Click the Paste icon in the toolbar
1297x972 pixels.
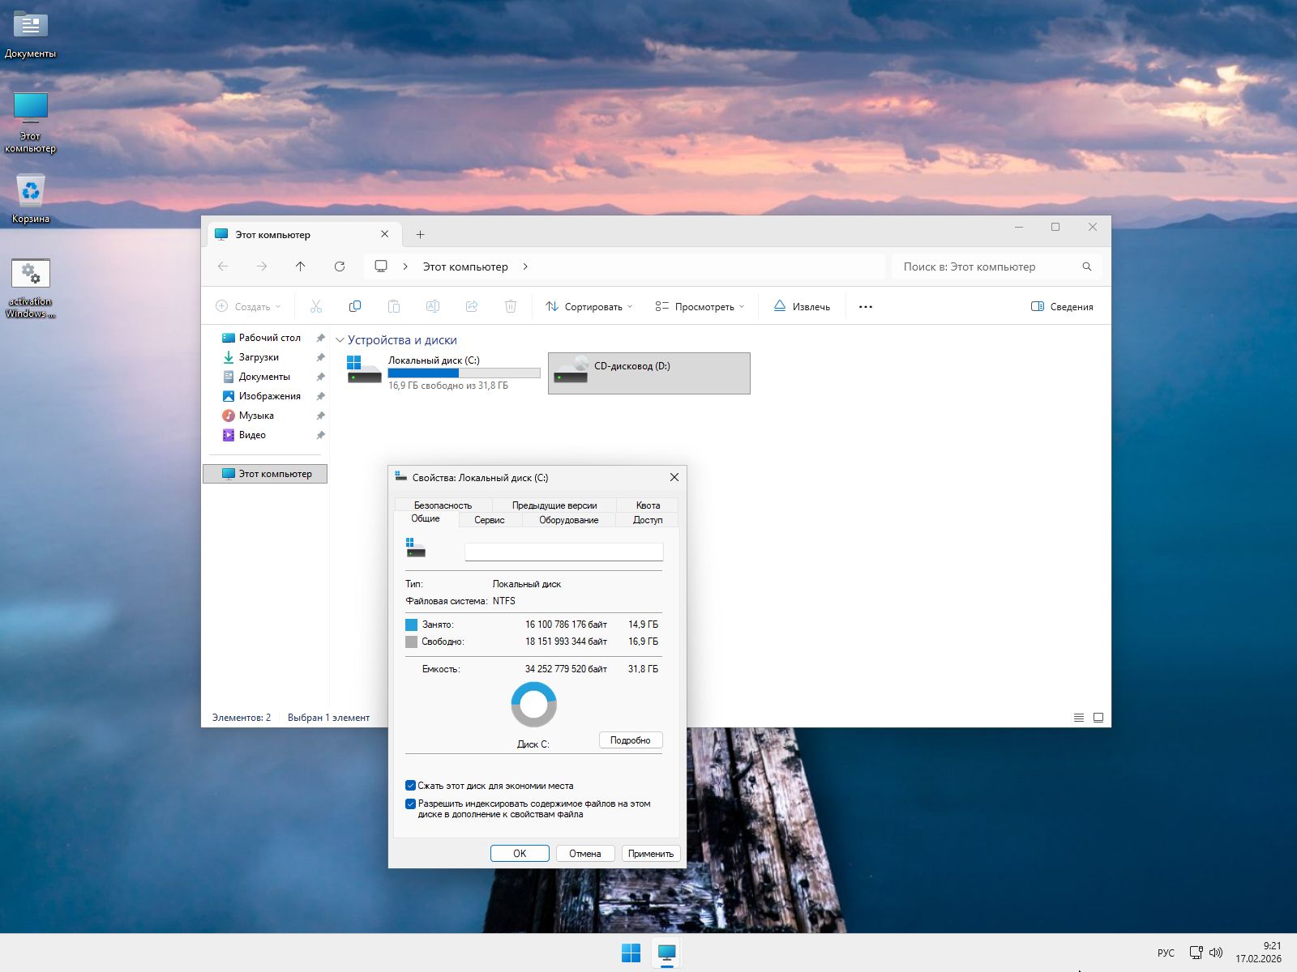(394, 306)
